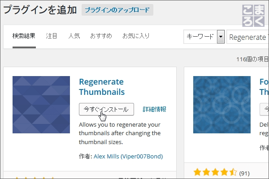This screenshot has width=269, height=179.
Task: Select the 検索結果 tab
Action: click(24, 36)
